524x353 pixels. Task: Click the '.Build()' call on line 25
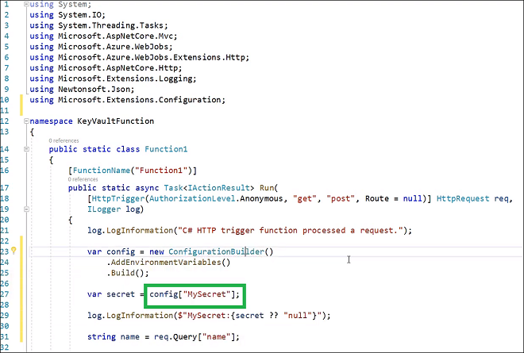point(125,273)
